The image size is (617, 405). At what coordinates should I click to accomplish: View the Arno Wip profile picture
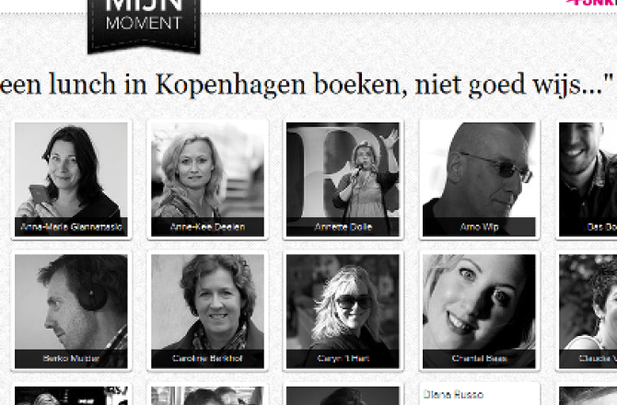pos(479,179)
